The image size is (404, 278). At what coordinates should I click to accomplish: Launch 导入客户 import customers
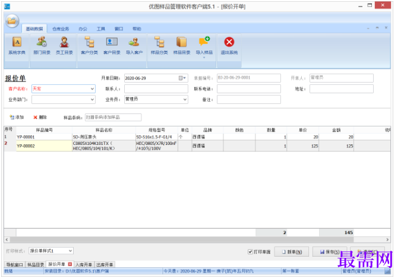[x=134, y=46]
